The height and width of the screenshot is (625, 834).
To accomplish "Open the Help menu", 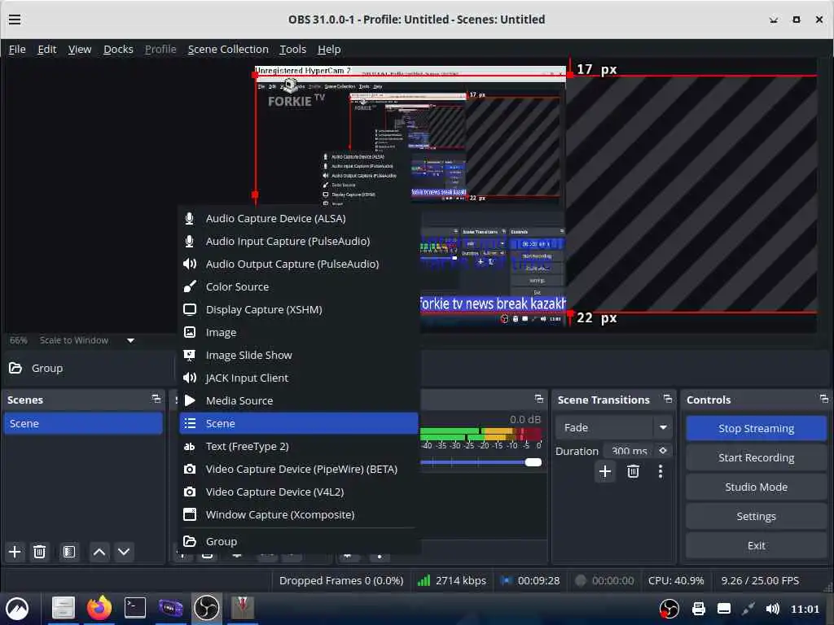I will pyautogui.click(x=329, y=50).
